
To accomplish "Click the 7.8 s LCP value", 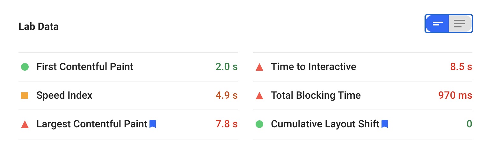I will point(227,124).
